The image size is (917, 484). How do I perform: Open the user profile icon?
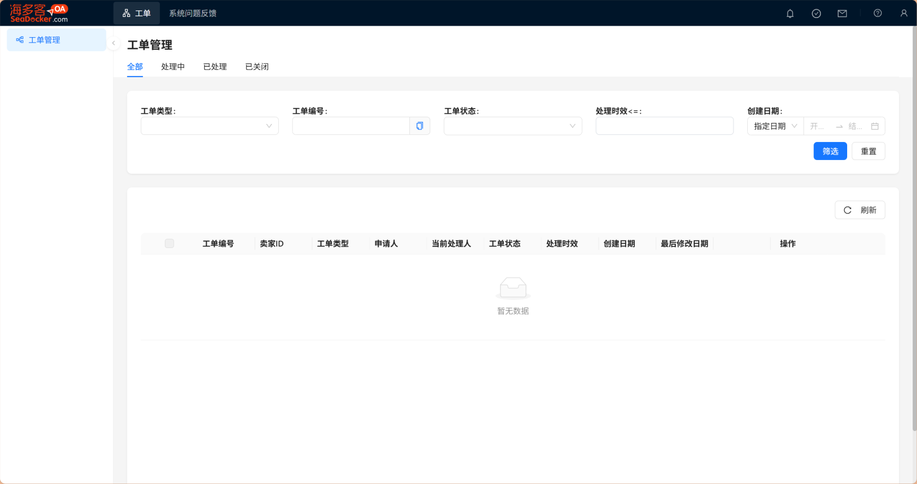pyautogui.click(x=904, y=13)
